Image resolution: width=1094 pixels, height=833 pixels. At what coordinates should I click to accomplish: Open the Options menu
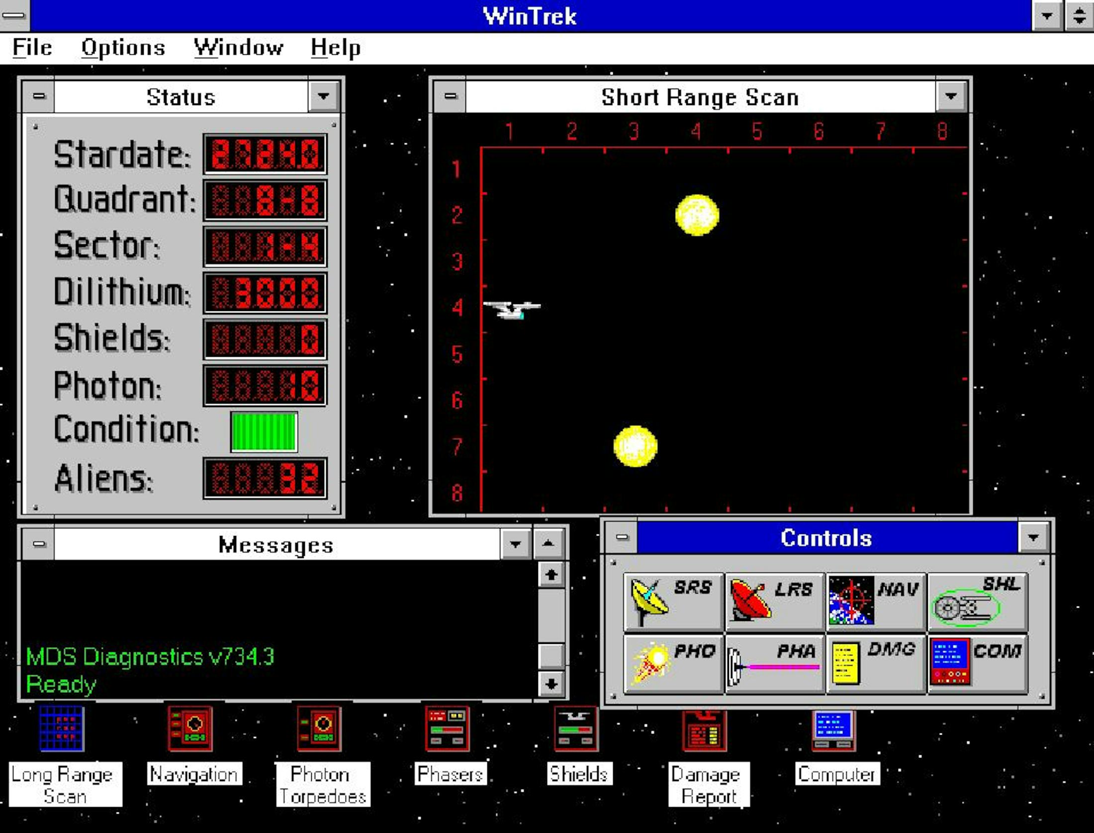123,48
